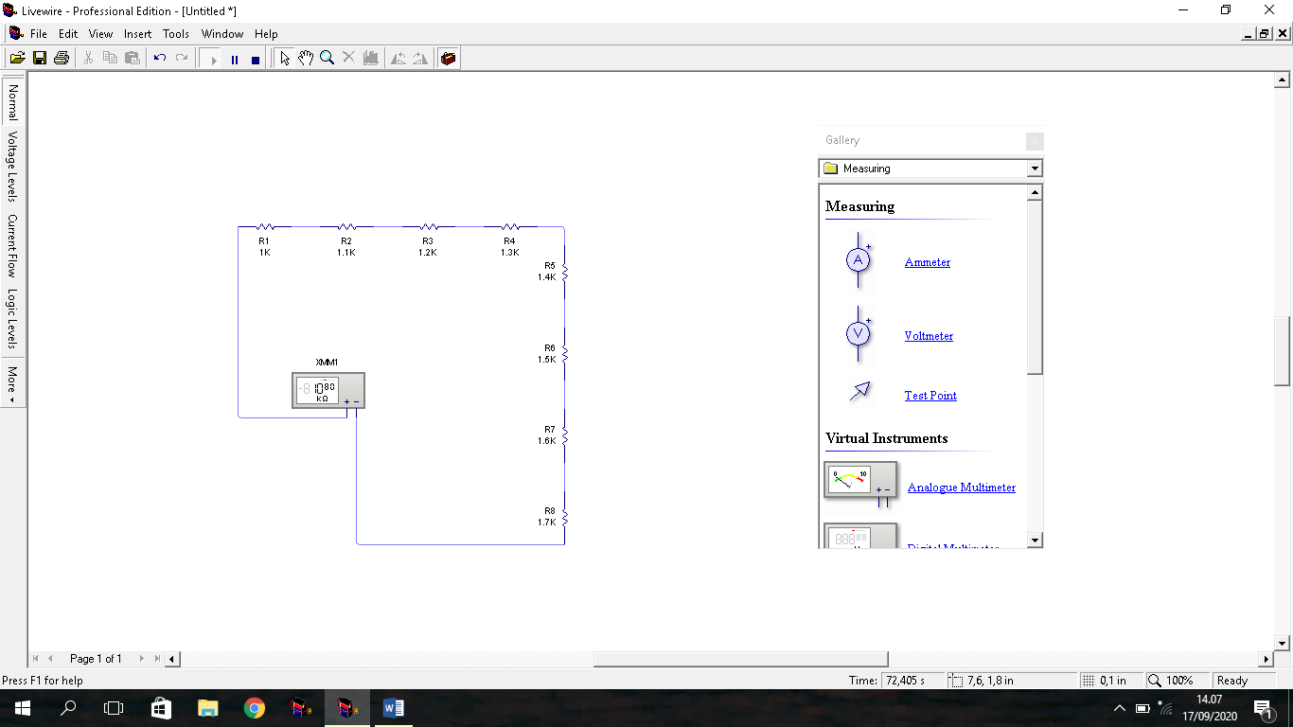Switch to the Current Flow tab
Viewport: 1293px width, 727px height.
12,245
